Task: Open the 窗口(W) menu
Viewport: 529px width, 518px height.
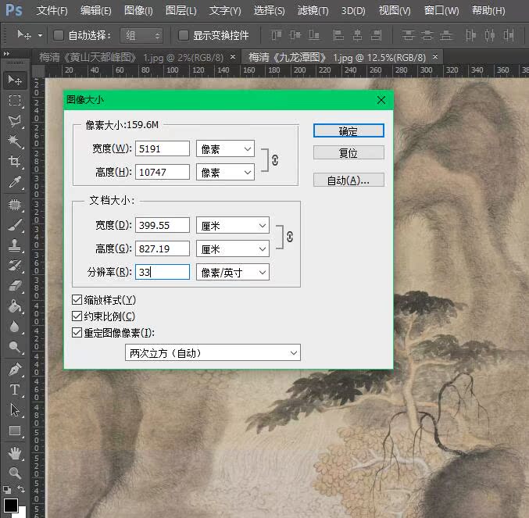Action: pos(441,11)
